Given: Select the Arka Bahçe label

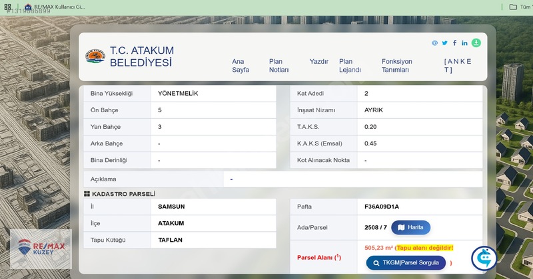Looking at the screenshot, I should coord(107,143).
